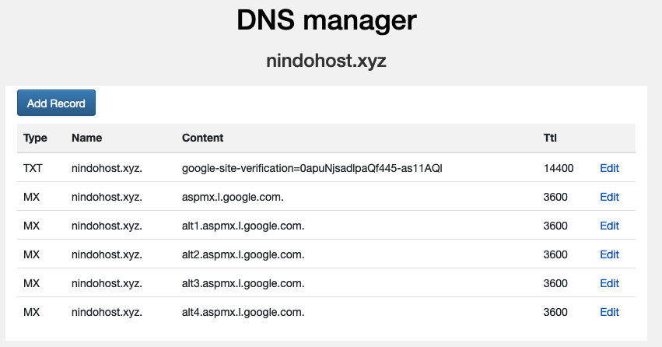
Task: Click the Type column header
Action: pos(35,138)
